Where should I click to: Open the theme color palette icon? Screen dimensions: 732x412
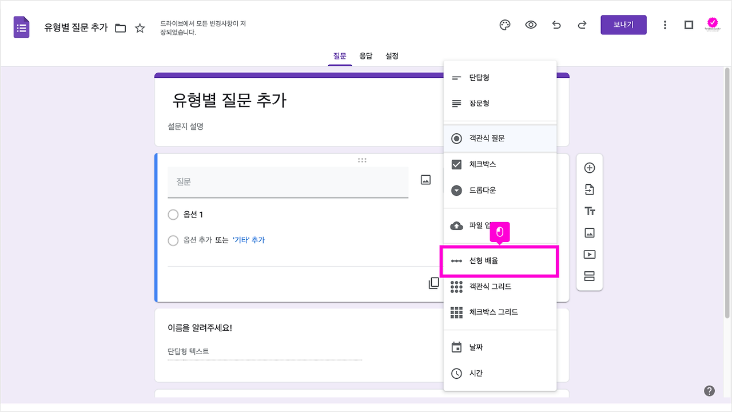pyautogui.click(x=504, y=25)
